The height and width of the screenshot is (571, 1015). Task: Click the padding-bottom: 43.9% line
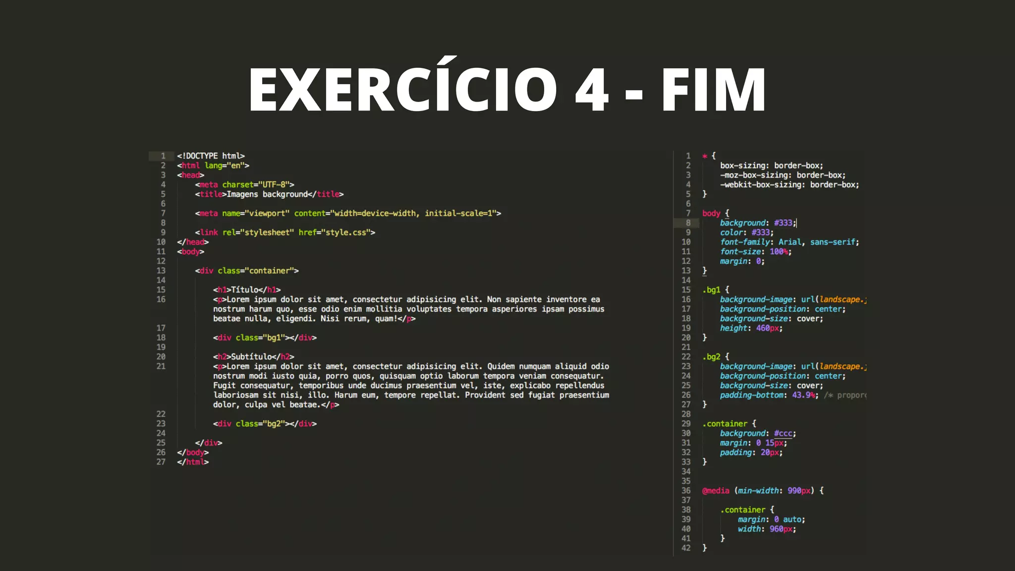[769, 395]
